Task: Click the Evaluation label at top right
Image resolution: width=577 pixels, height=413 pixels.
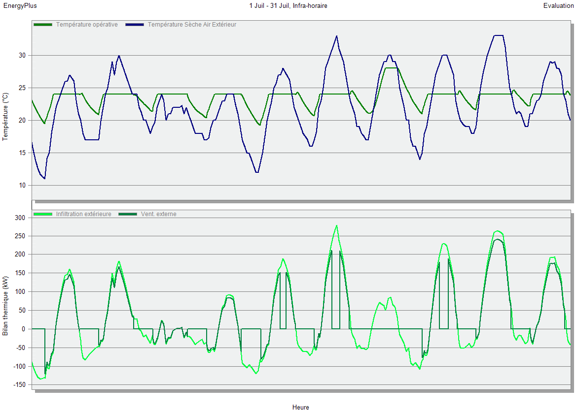Action: (558, 6)
